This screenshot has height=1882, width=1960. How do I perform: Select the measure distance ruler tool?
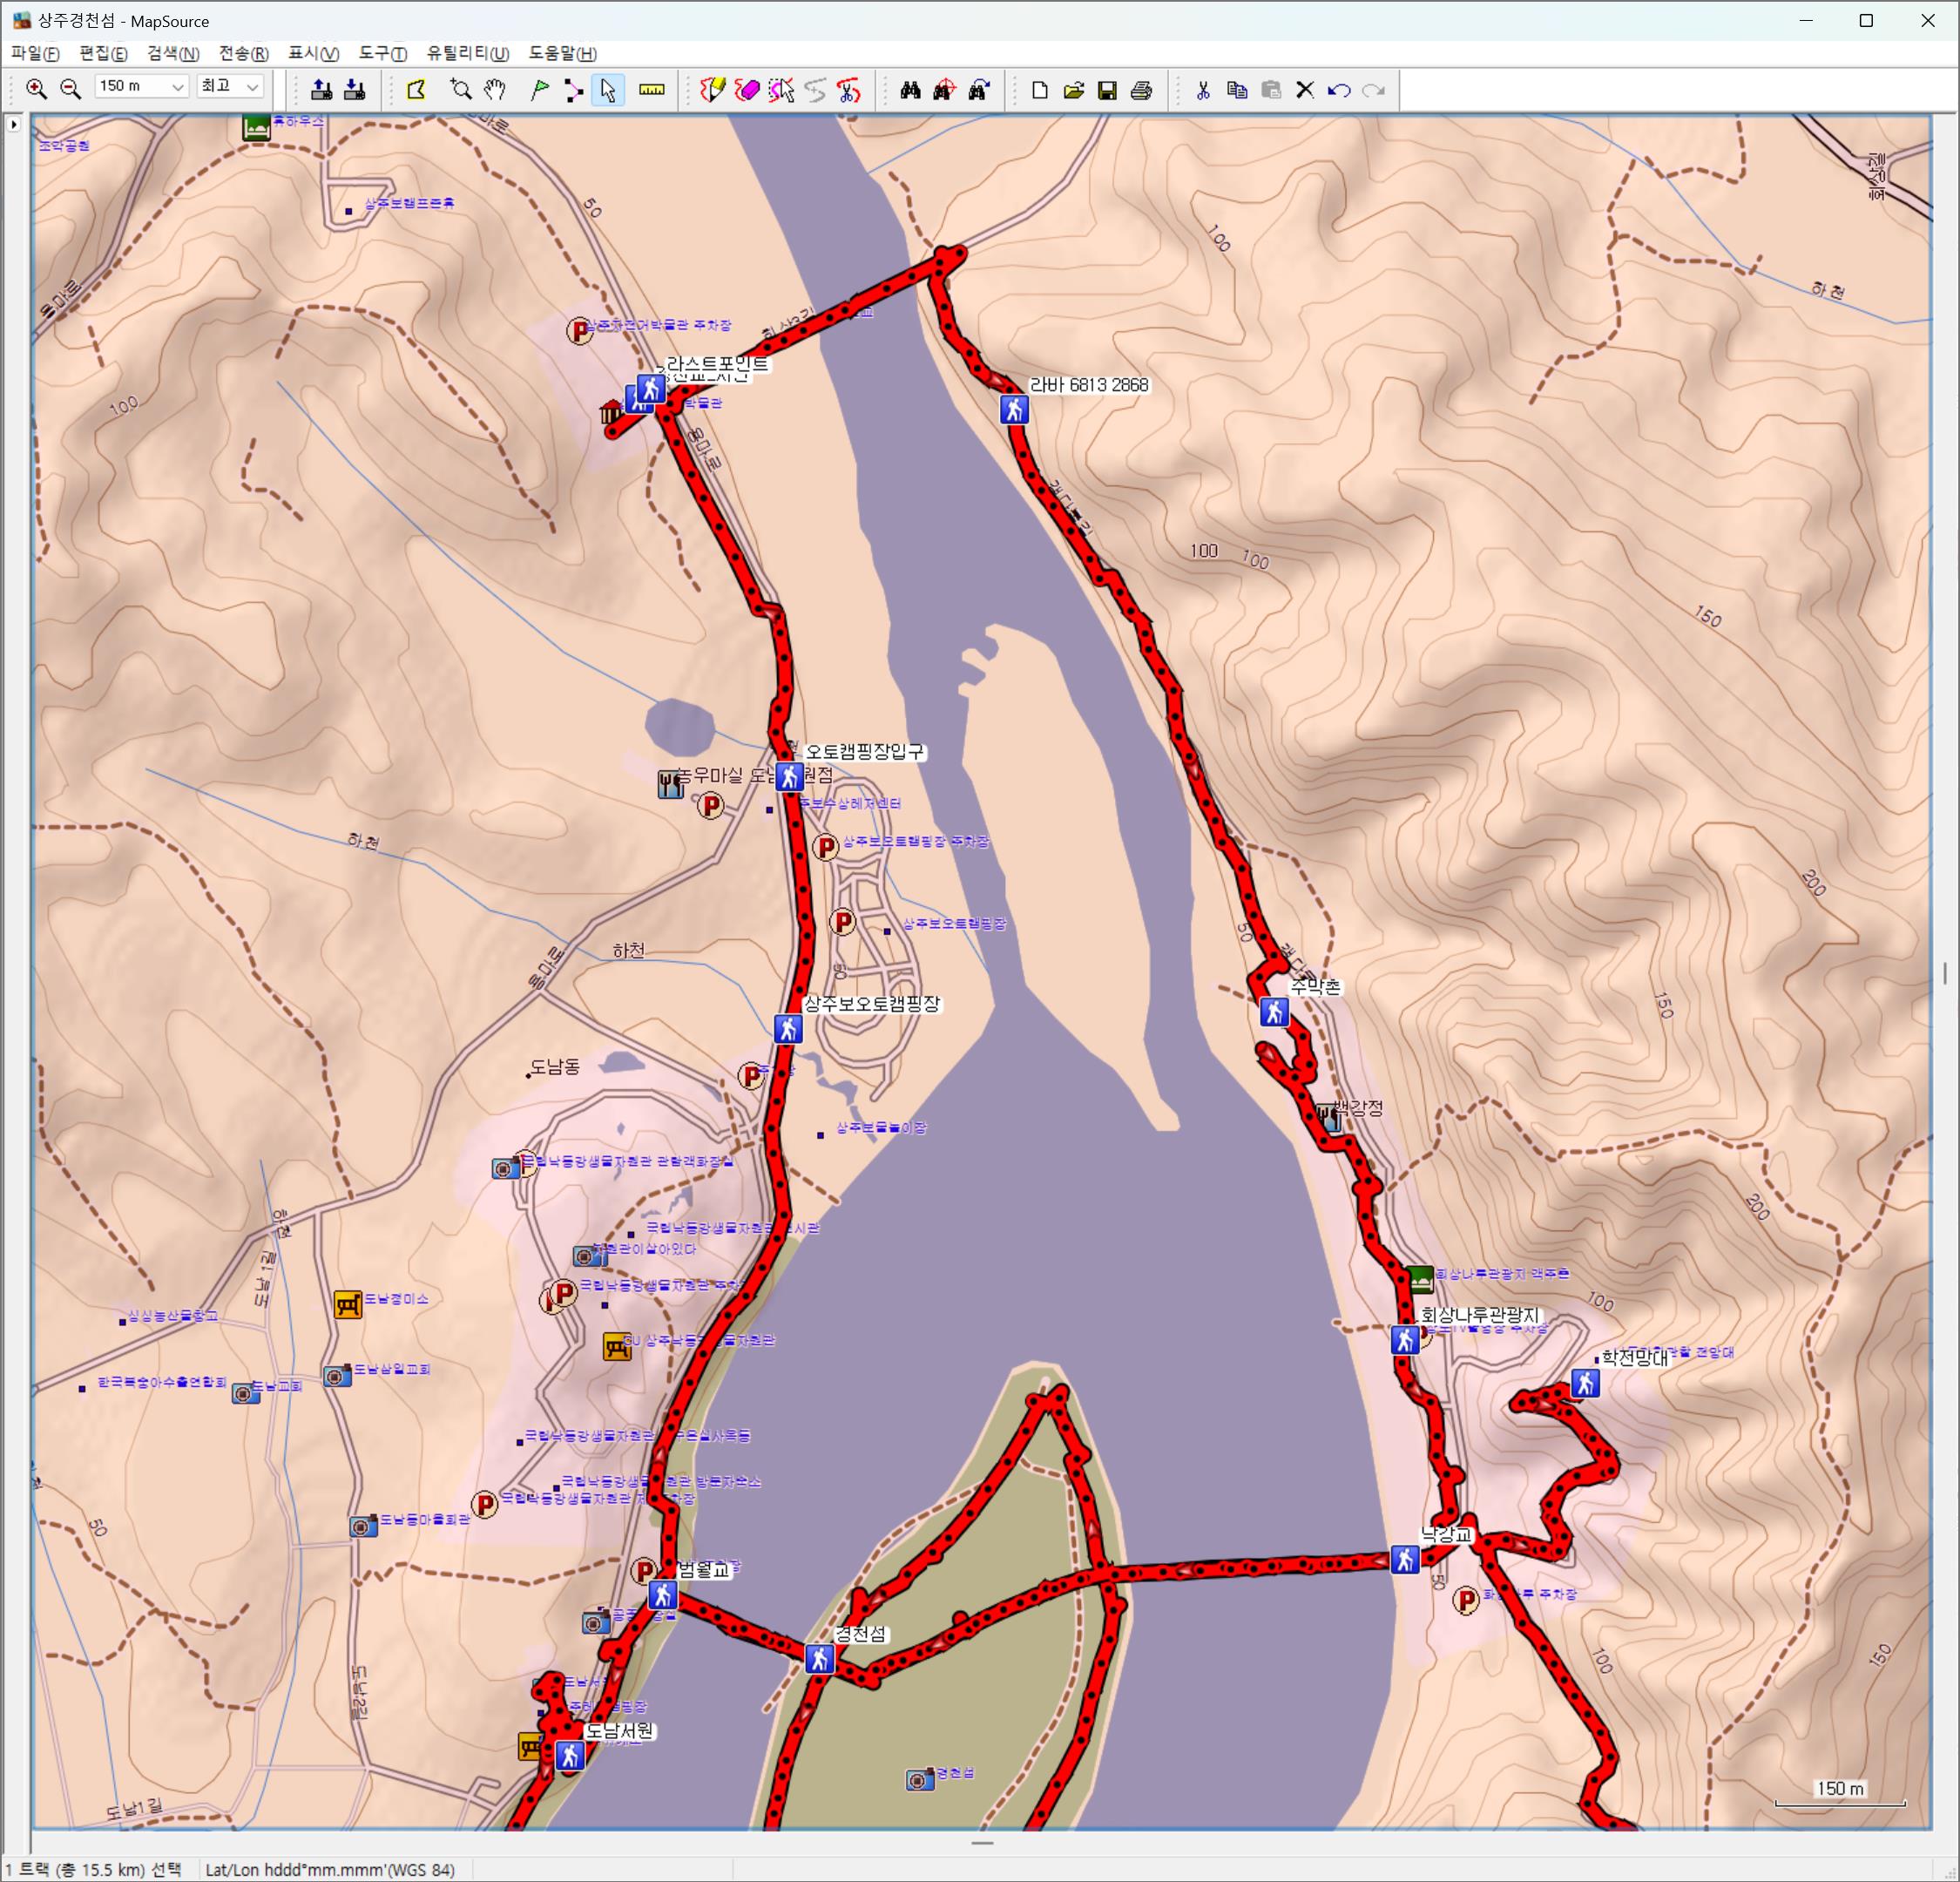tap(652, 90)
